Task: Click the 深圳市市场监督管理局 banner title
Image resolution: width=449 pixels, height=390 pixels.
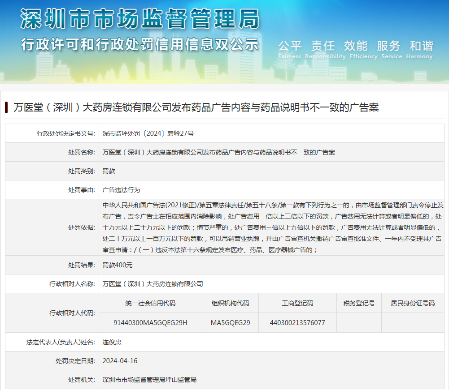Action: [140, 19]
